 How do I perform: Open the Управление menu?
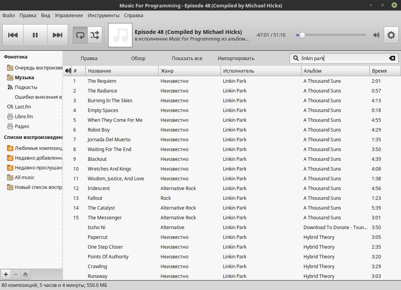69,16
